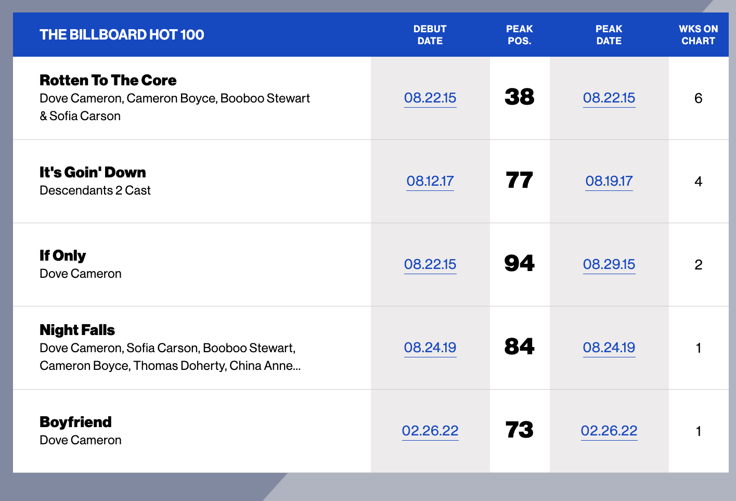
Task: Select the Boyfriend song title
Action: click(75, 422)
